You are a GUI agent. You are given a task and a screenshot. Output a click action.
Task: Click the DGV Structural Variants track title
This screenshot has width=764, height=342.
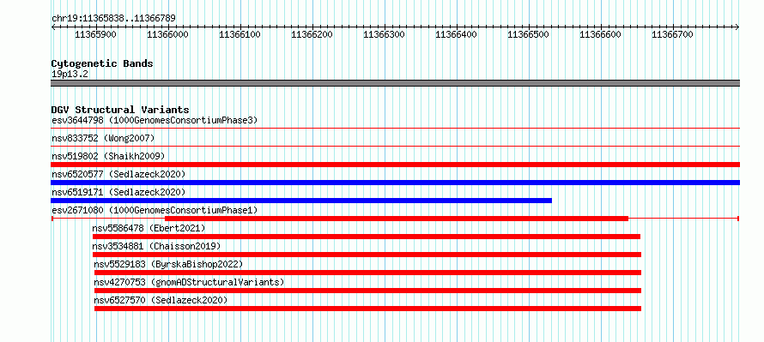tap(120, 110)
